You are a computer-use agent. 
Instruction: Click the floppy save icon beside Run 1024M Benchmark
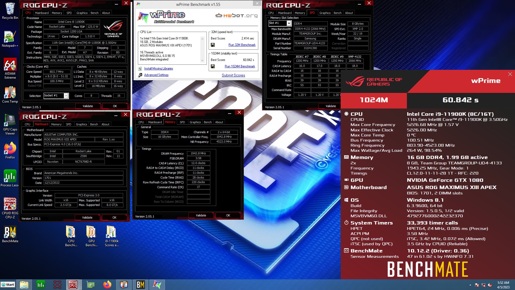tap(213, 66)
